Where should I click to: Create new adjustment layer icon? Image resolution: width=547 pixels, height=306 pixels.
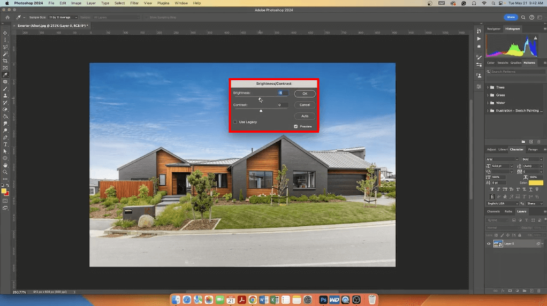tap(518, 290)
